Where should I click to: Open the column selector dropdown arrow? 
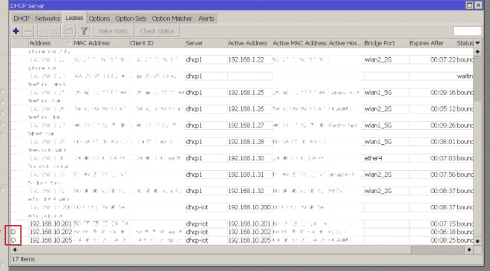click(477, 43)
